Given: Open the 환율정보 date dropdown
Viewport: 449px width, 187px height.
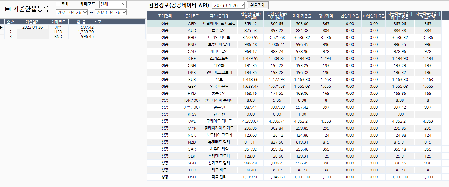Looking at the screenshot, I should point(228,5).
